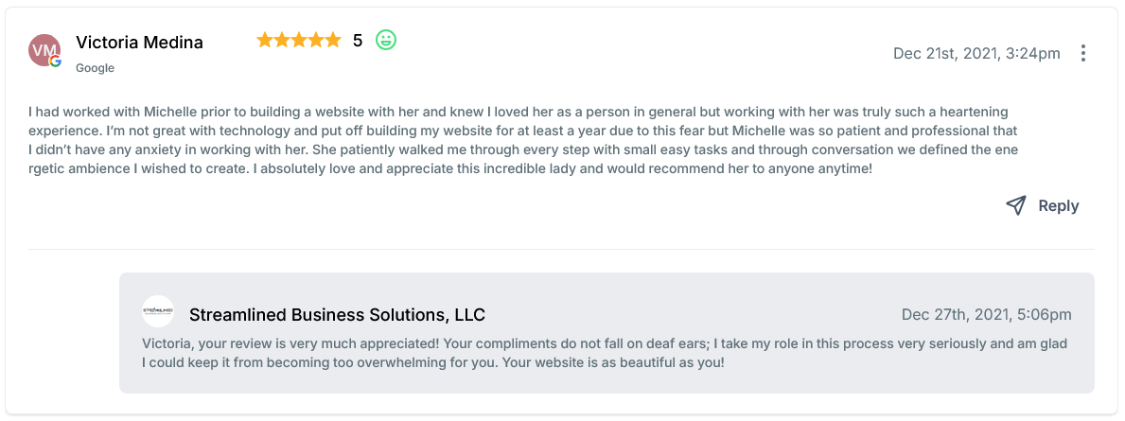Select the Streamlined Business Solutions, LLC name
The width and height of the screenshot is (1125, 421).
pyautogui.click(x=337, y=315)
